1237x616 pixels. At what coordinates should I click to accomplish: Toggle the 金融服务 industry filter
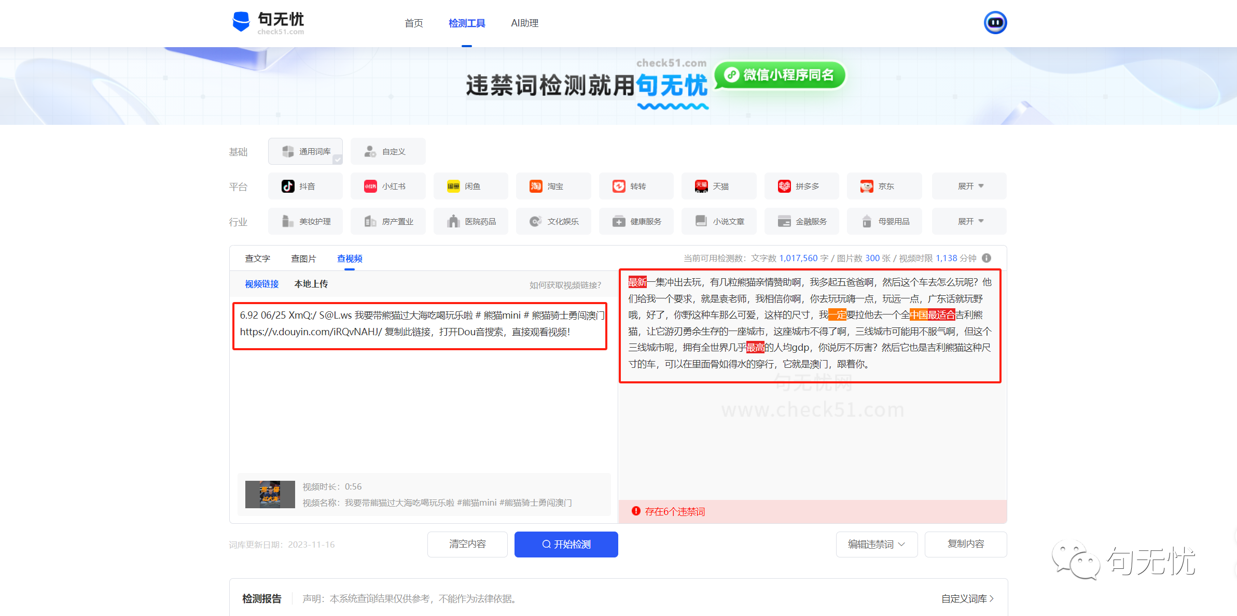(802, 221)
